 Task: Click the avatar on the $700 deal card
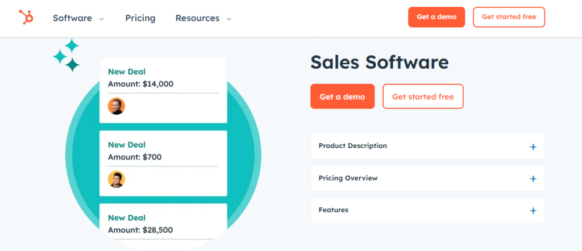pos(117,179)
